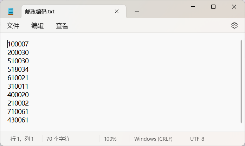
Task: Open the settings gear icon
Action: click(x=234, y=25)
